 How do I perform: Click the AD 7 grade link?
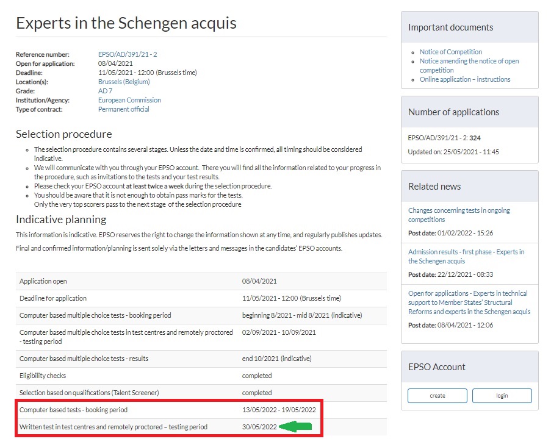coord(105,91)
